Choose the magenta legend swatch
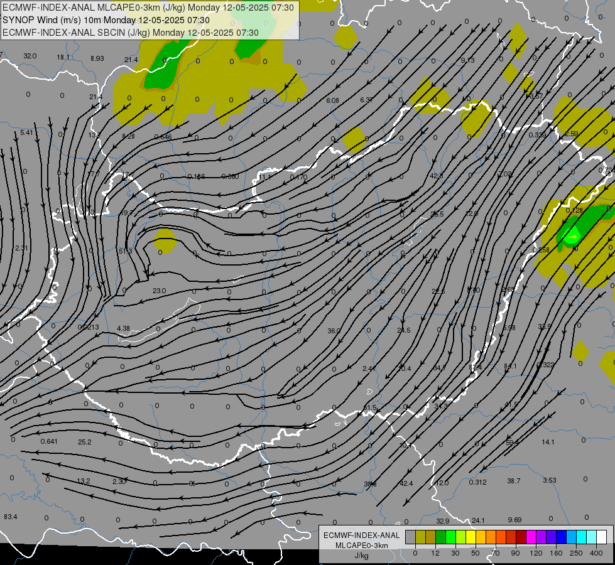The image size is (615, 565). tap(531, 537)
